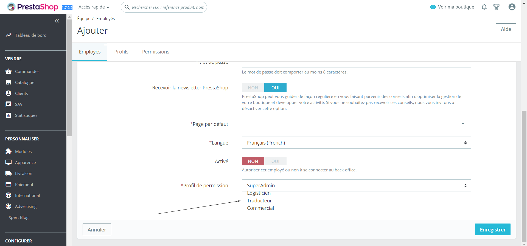Open Modules puzzle icon in sidebar
Image resolution: width=527 pixels, height=246 pixels.
pyautogui.click(x=9, y=151)
